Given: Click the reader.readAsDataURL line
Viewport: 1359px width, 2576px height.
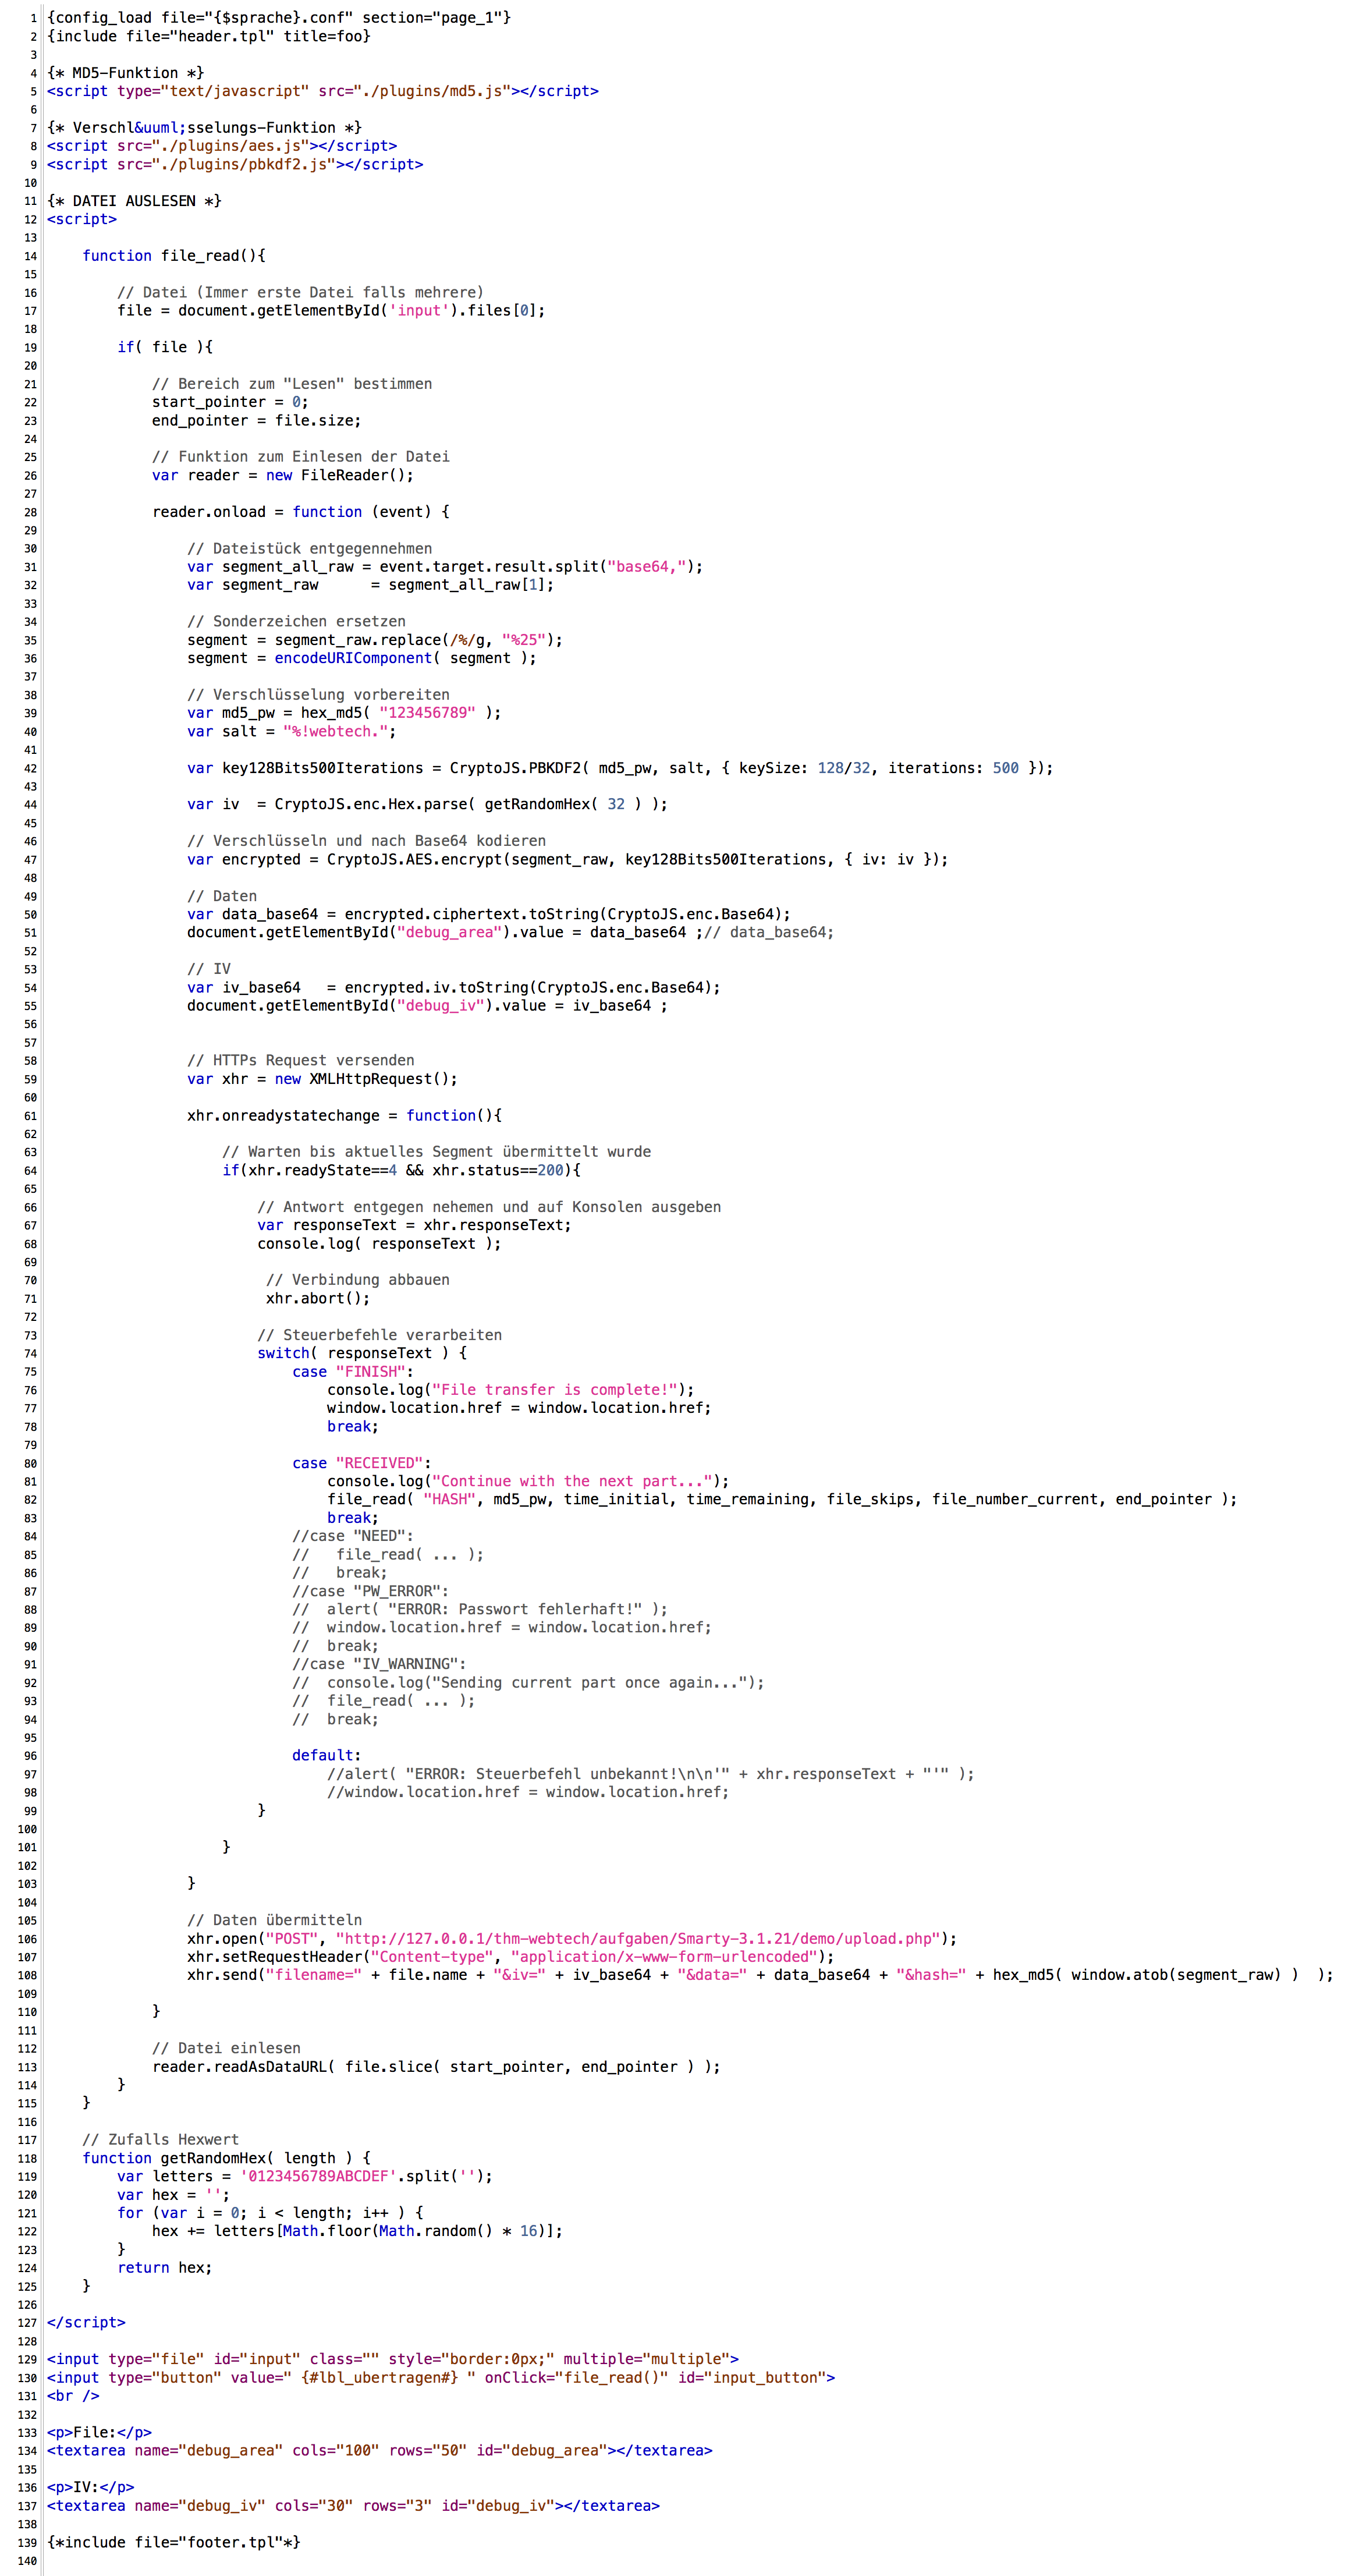Looking at the screenshot, I should coord(436,2067).
